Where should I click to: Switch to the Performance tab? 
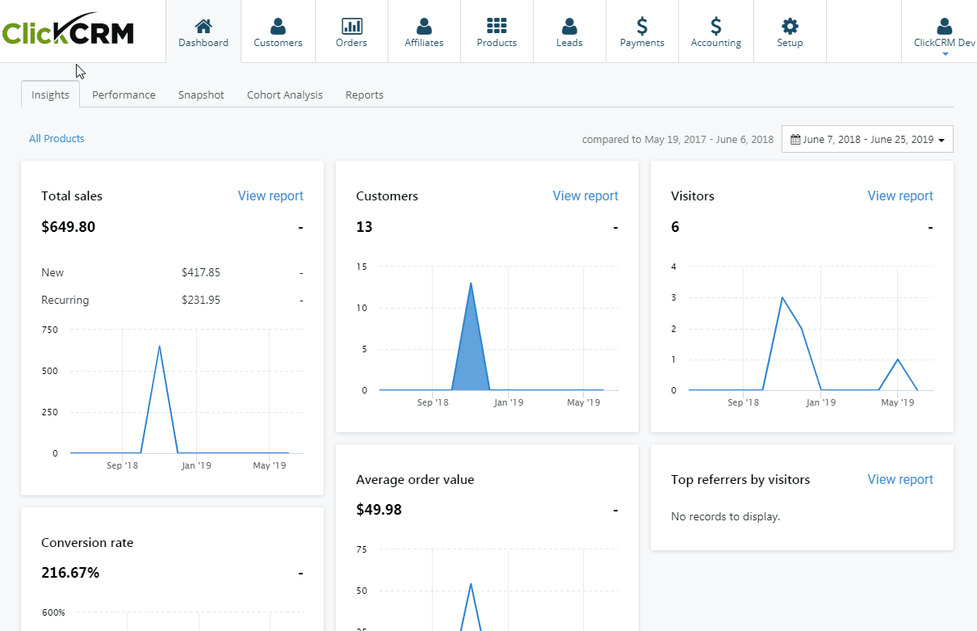124,95
